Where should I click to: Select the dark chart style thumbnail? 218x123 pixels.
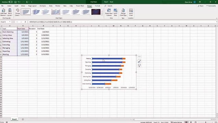coord(96,12)
